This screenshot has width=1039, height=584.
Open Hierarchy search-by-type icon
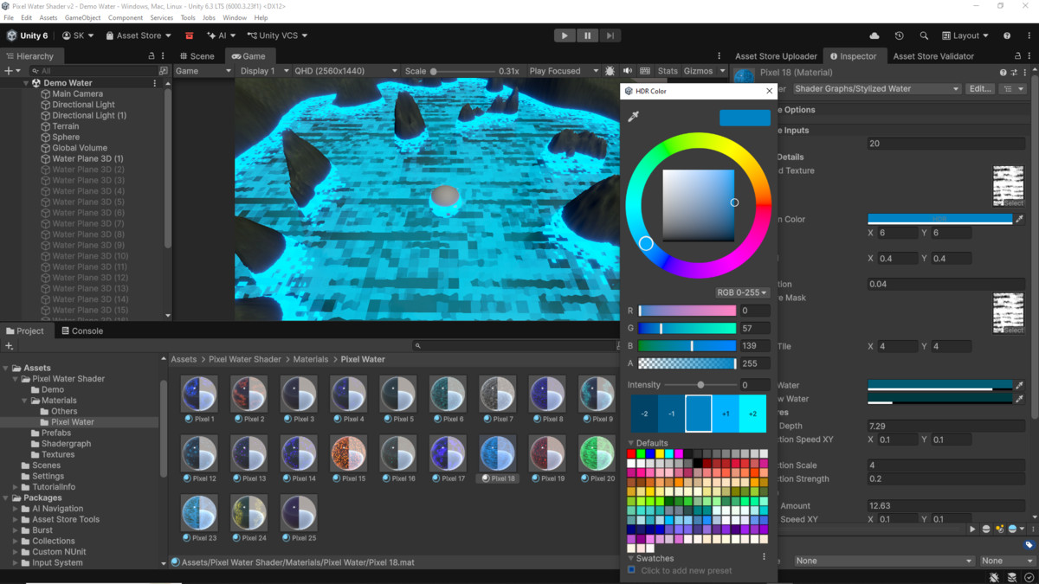click(164, 71)
